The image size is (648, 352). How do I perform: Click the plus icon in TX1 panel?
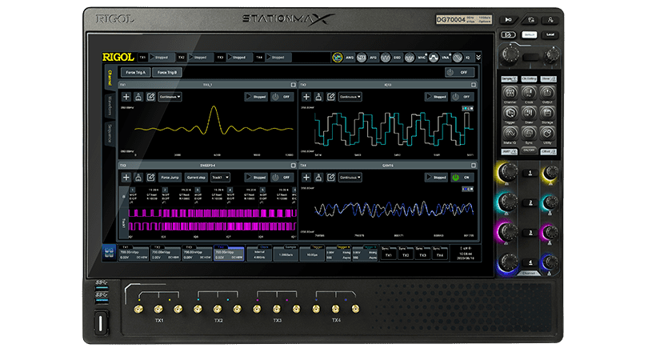(x=126, y=97)
